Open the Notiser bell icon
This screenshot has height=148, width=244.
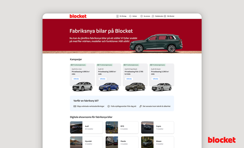click(130, 16)
